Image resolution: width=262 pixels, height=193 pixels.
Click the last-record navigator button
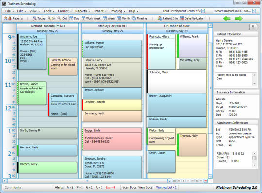(197, 181)
